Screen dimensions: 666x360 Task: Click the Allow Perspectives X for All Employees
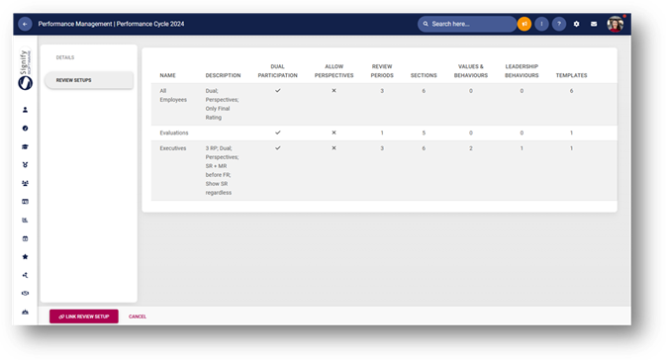[333, 90]
